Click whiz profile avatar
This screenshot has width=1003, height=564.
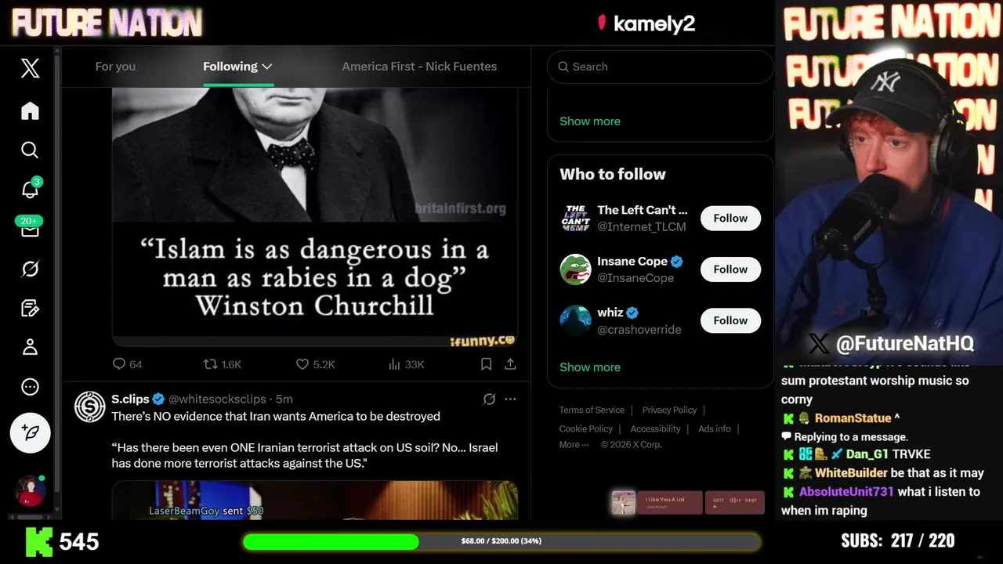tap(575, 320)
